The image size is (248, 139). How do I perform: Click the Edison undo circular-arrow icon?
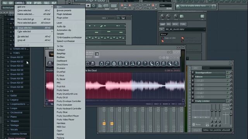tap(102, 63)
